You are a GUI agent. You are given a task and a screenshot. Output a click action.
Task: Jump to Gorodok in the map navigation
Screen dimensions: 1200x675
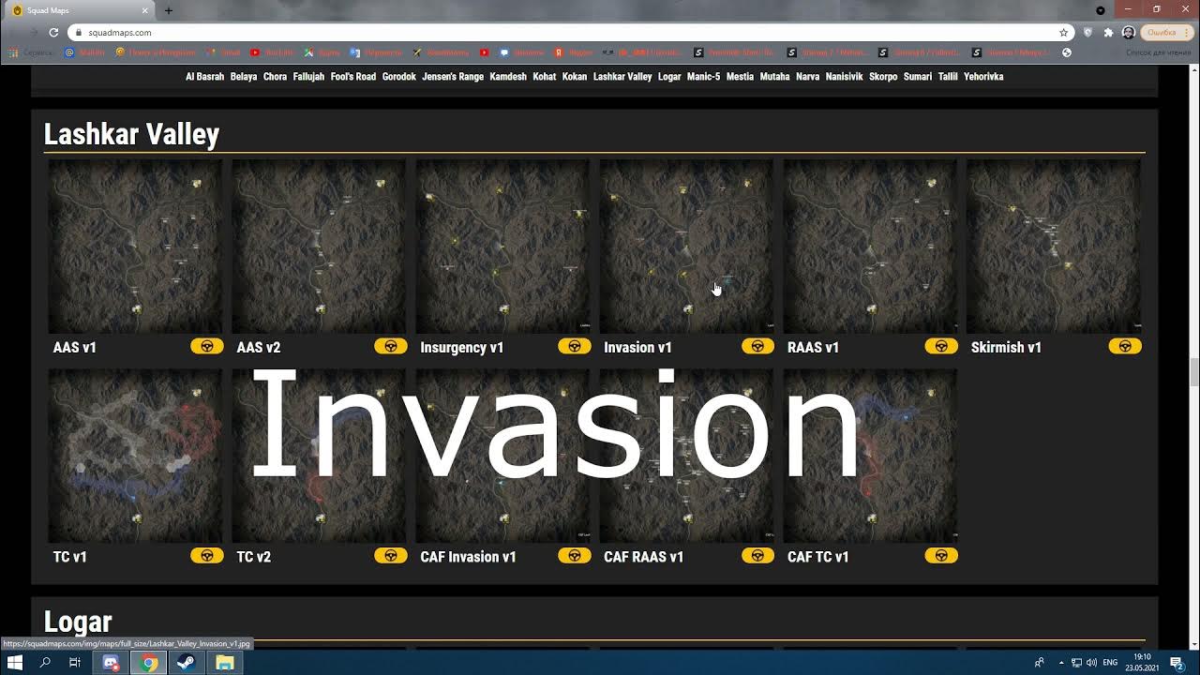[x=399, y=77]
